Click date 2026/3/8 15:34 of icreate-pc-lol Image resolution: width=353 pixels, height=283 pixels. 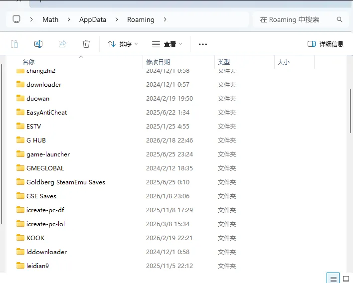coord(168,224)
